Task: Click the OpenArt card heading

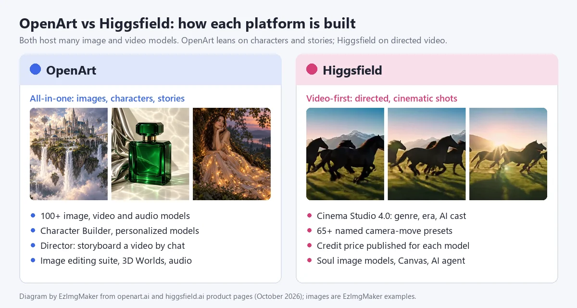Action: (71, 70)
